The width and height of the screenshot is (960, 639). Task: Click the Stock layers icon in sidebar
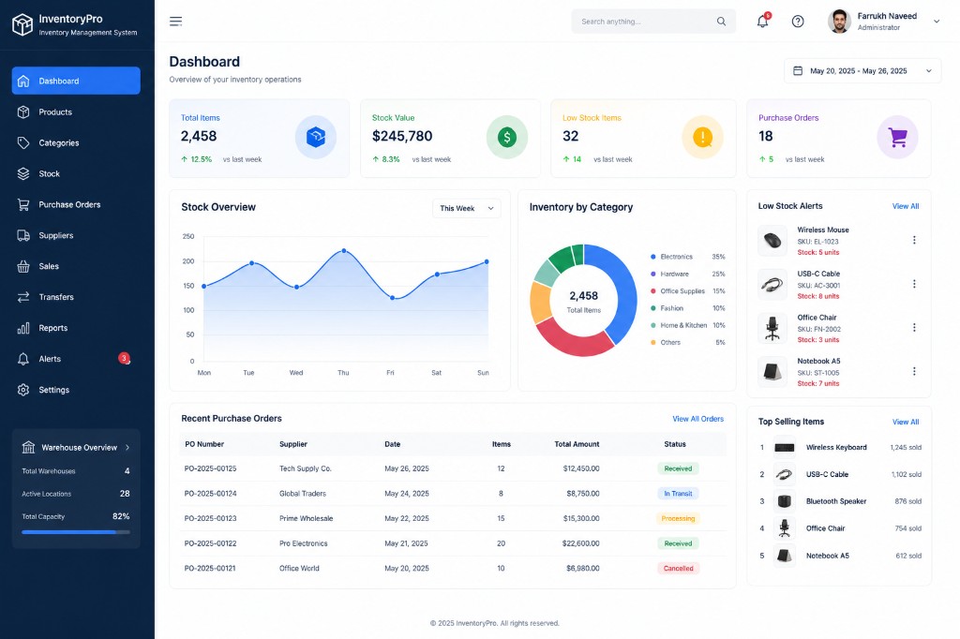[23, 174]
